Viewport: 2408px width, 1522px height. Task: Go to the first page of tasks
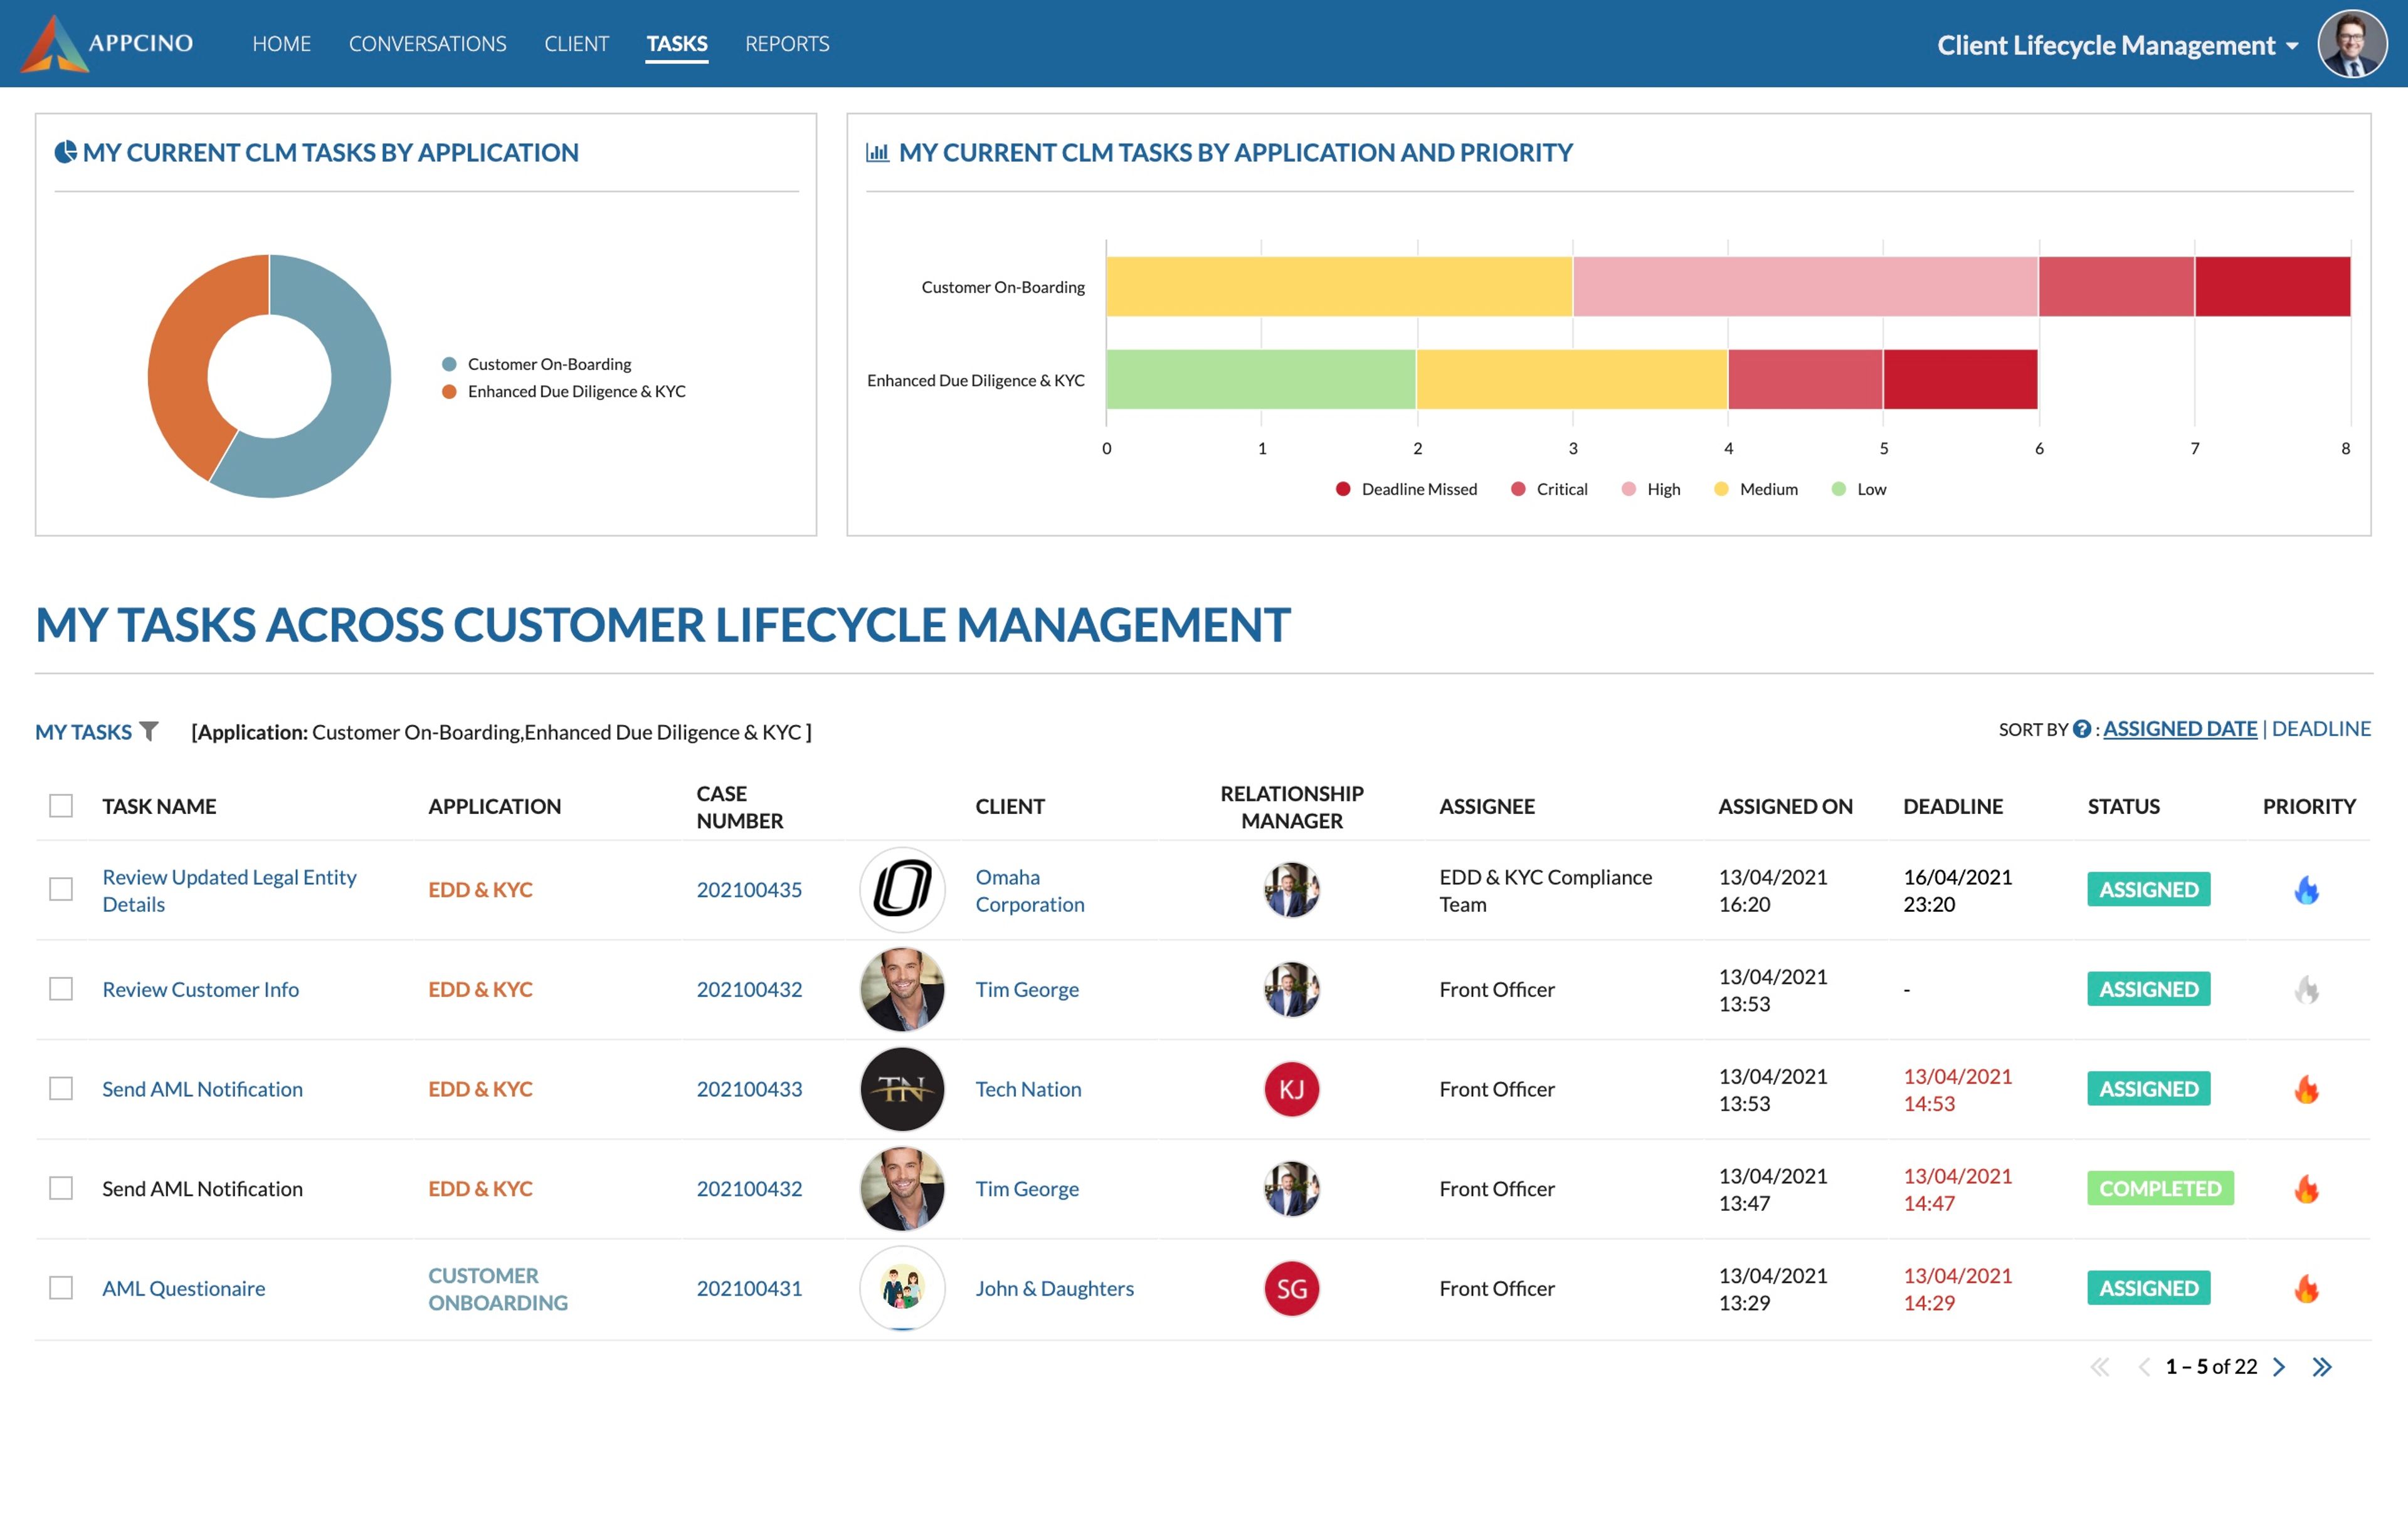[2099, 1366]
